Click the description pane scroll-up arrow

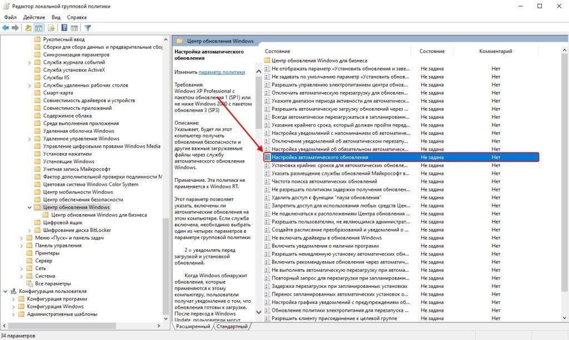point(259,72)
